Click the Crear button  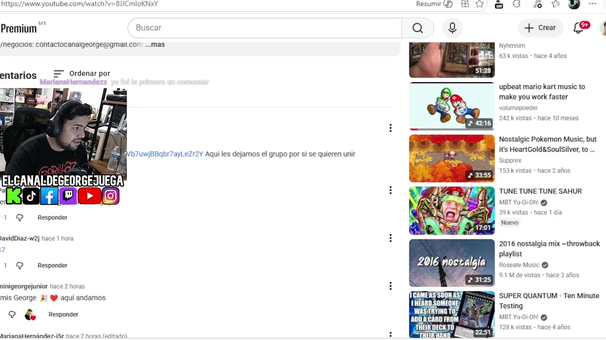(540, 28)
